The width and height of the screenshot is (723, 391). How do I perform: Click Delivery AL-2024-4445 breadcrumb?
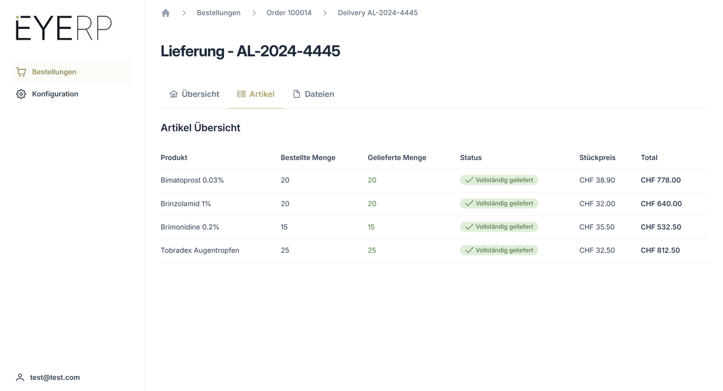tap(377, 13)
